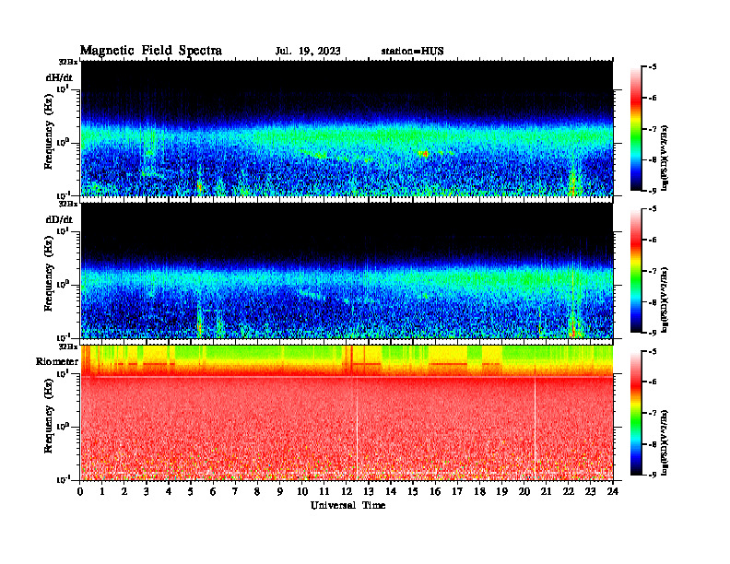Click the hour "23" tick label
Viewport: 730px width, 564px height.
pos(590,491)
